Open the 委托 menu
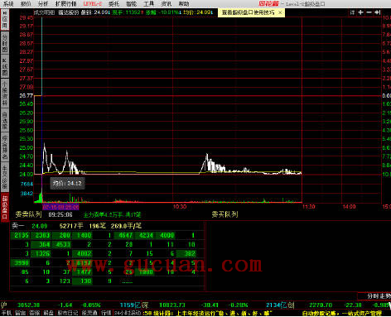This screenshot has width=391, height=317. [113, 4]
